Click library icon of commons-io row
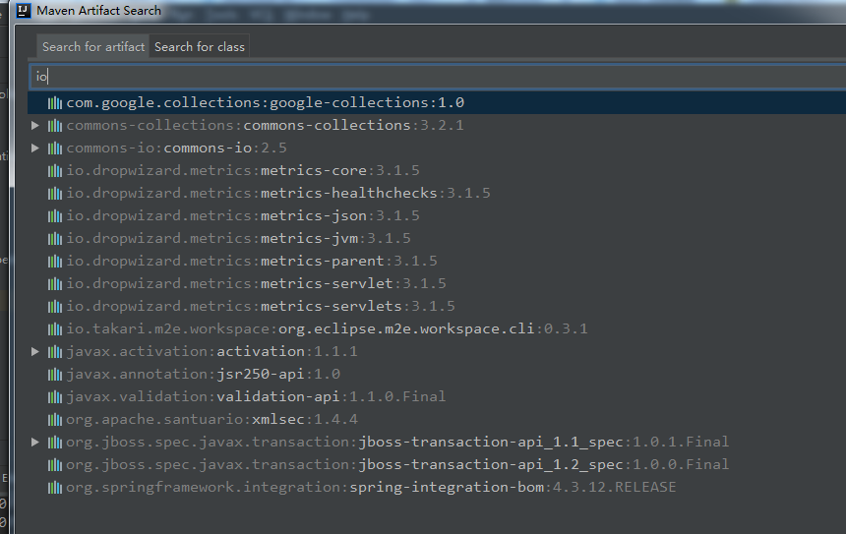This screenshot has width=846, height=534. pos(54,148)
